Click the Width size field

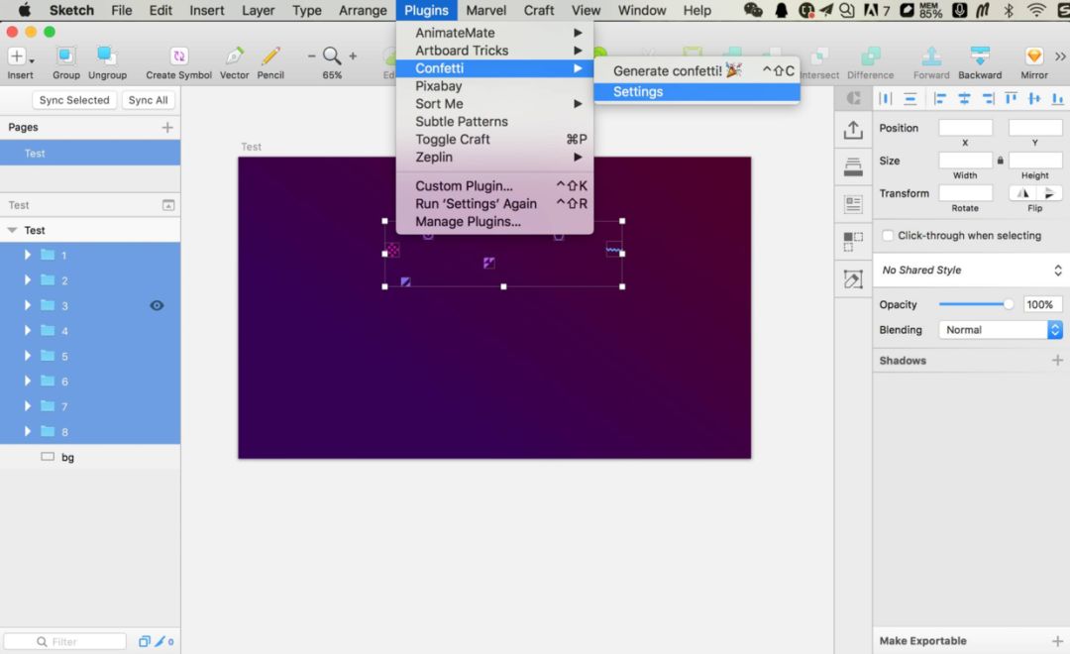965,161
